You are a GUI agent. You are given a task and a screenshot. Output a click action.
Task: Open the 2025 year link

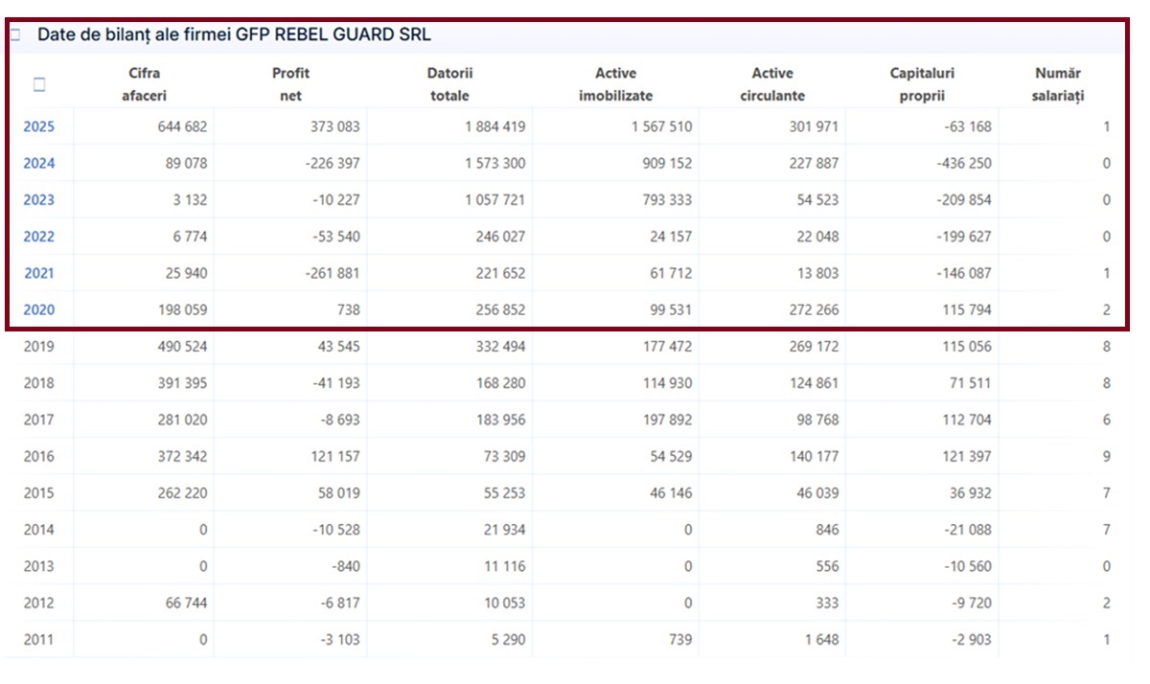pos(39,126)
